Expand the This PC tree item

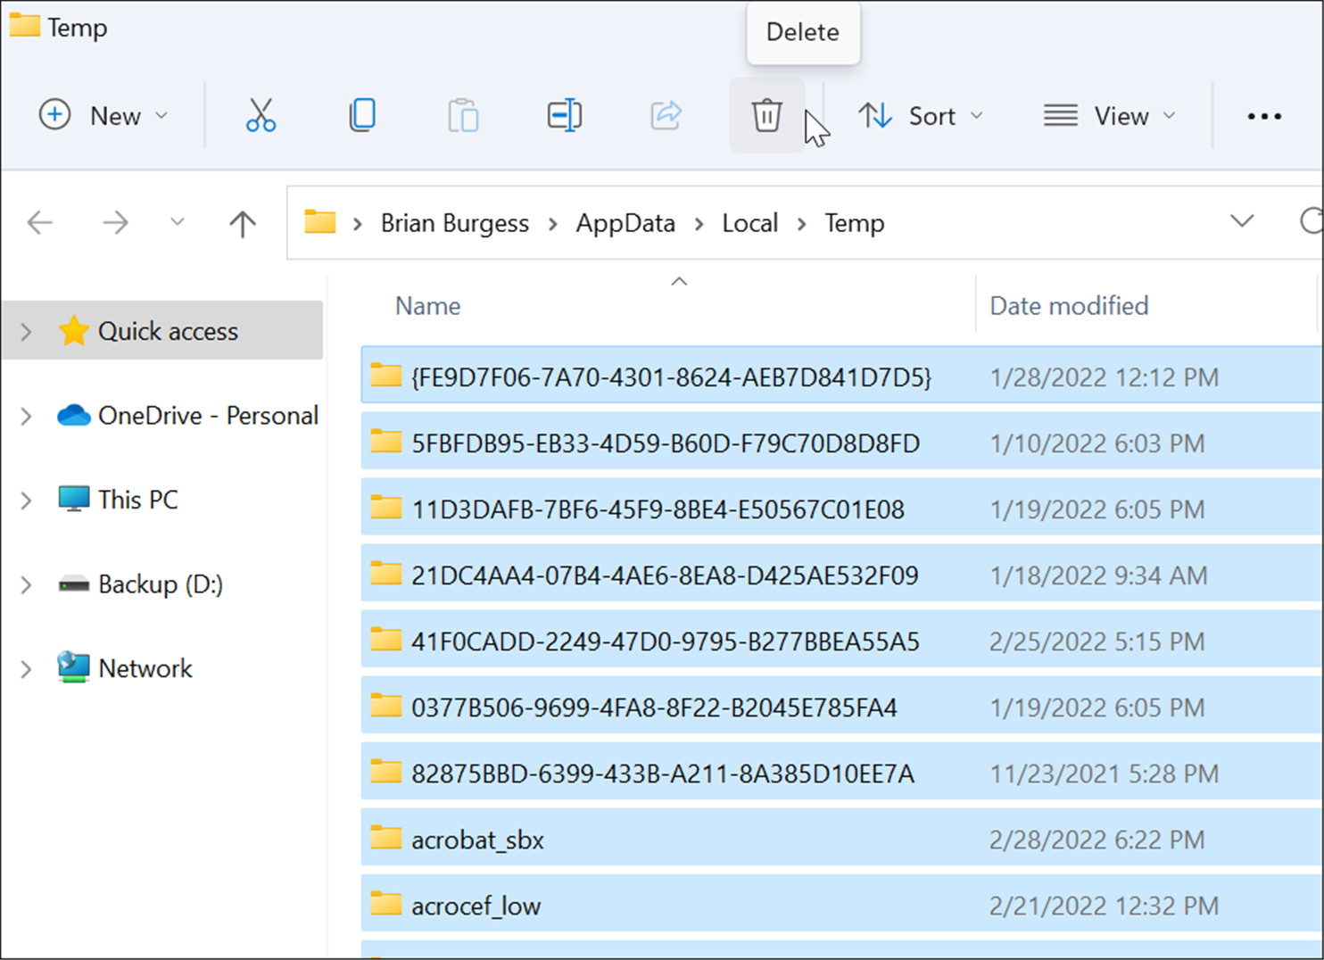[x=25, y=500]
